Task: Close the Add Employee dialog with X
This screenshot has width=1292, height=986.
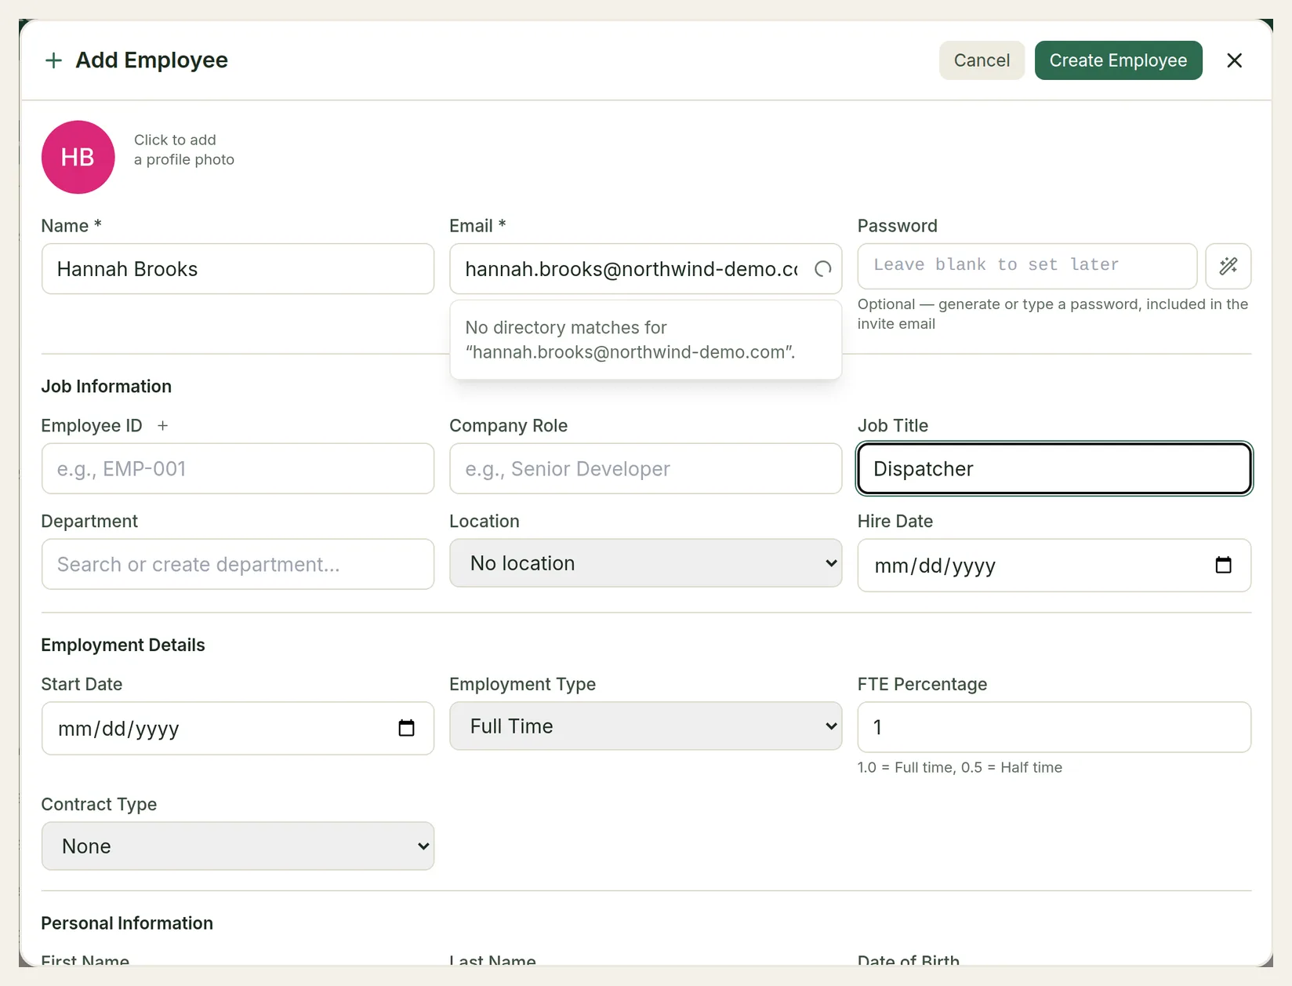Action: [x=1234, y=60]
